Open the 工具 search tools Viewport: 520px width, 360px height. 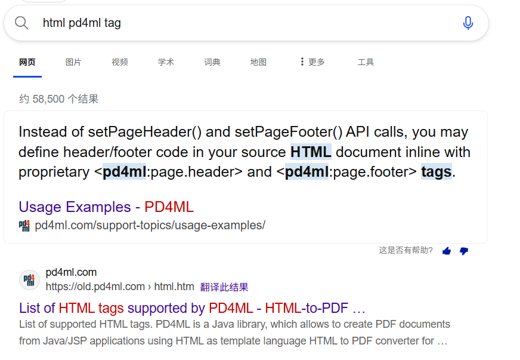[366, 62]
